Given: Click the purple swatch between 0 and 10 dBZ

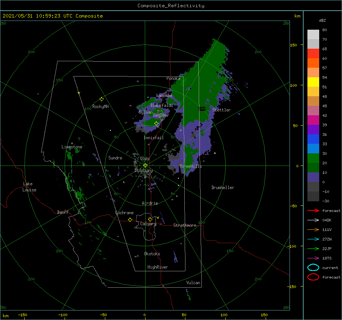Looking at the screenshot, I should point(313,177).
